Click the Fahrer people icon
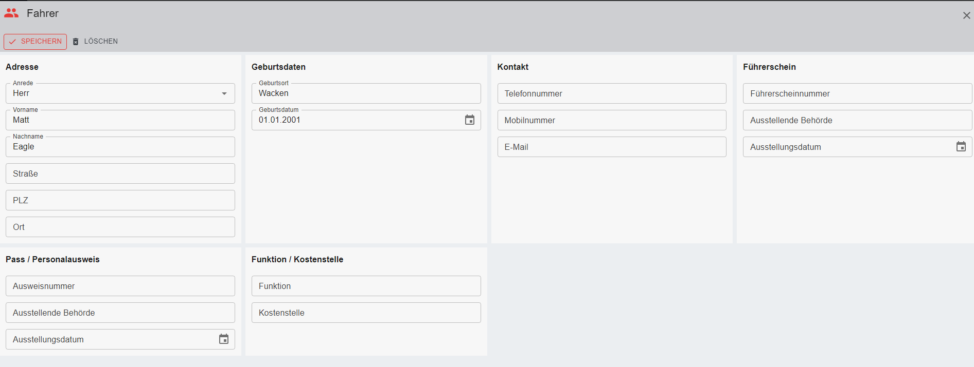This screenshot has width=974, height=367. click(11, 13)
